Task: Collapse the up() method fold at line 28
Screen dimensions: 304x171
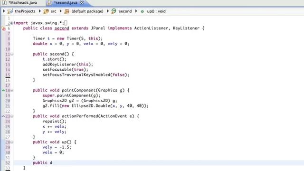Action: [x=12, y=142]
